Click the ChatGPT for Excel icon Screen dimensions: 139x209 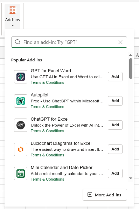pyautogui.click(x=21, y=125)
